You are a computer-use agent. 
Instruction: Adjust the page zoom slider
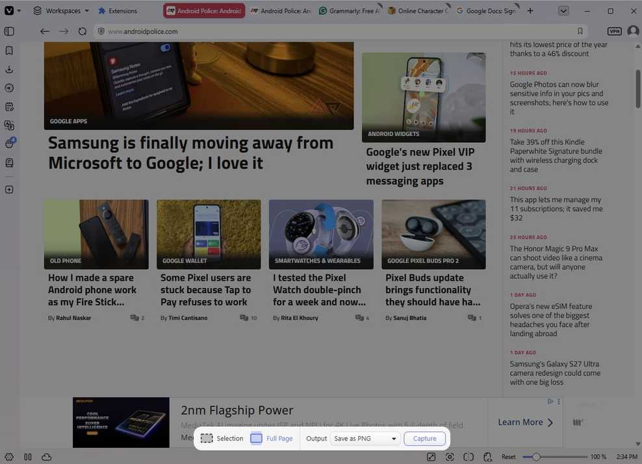tap(555, 457)
